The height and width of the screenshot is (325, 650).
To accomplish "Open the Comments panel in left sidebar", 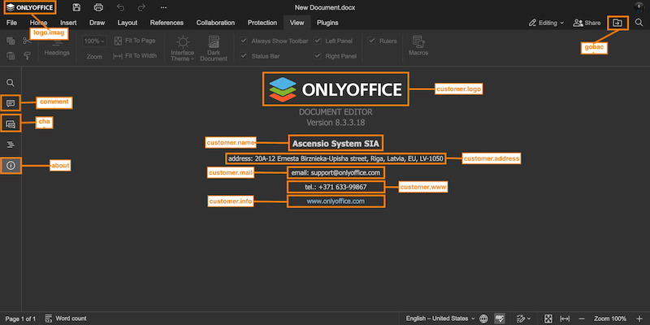I will click(11, 103).
